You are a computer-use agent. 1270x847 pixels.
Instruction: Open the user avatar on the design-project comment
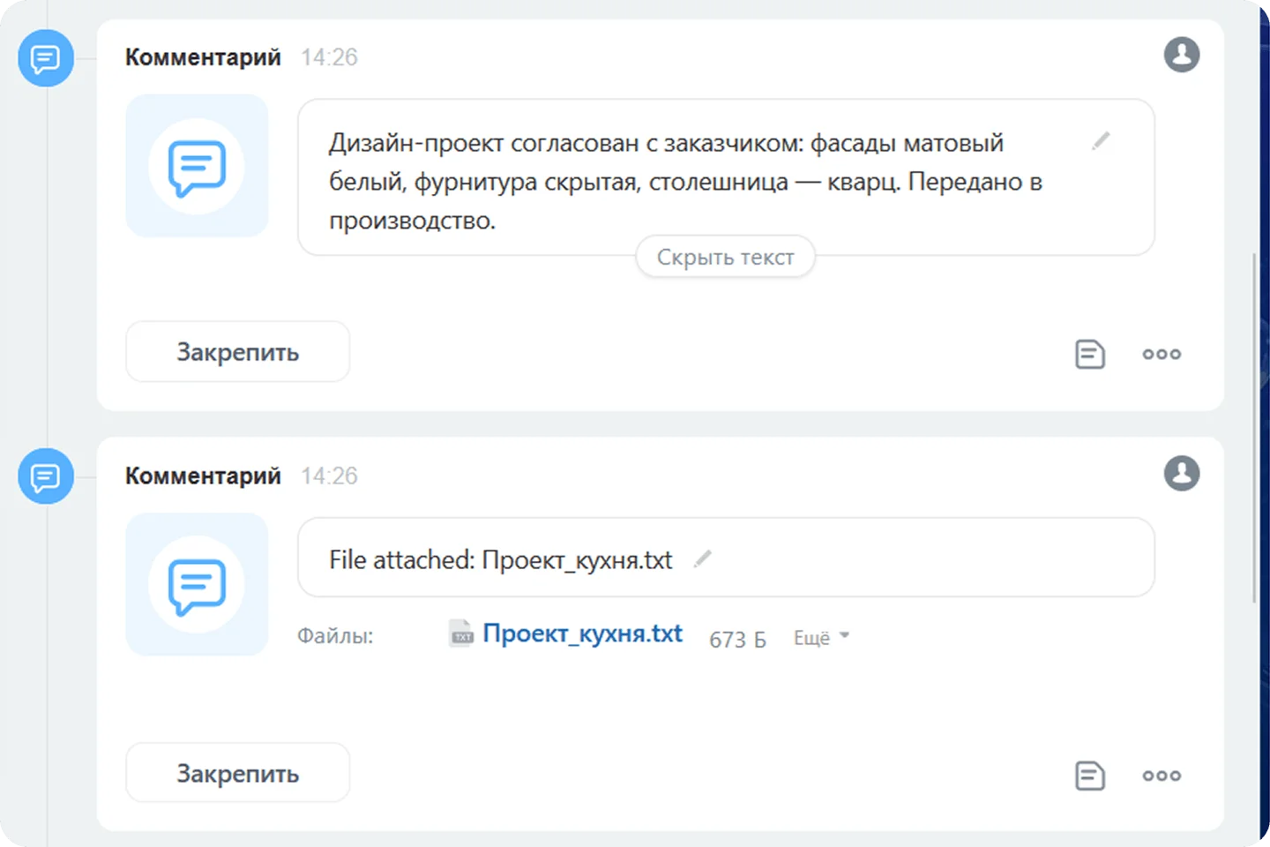(1182, 55)
